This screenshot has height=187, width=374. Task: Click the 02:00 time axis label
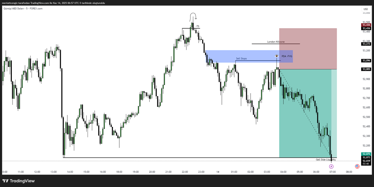pos(251,172)
